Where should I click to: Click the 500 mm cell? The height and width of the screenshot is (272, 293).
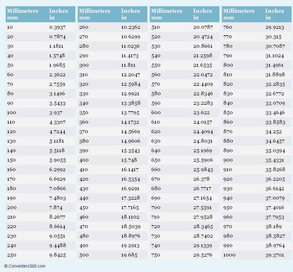[x=84, y=255]
